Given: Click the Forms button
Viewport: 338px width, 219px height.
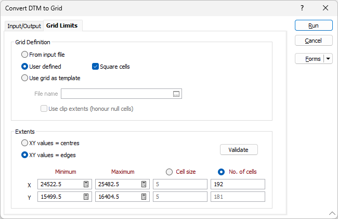Looking at the screenshot, I should 310,59.
